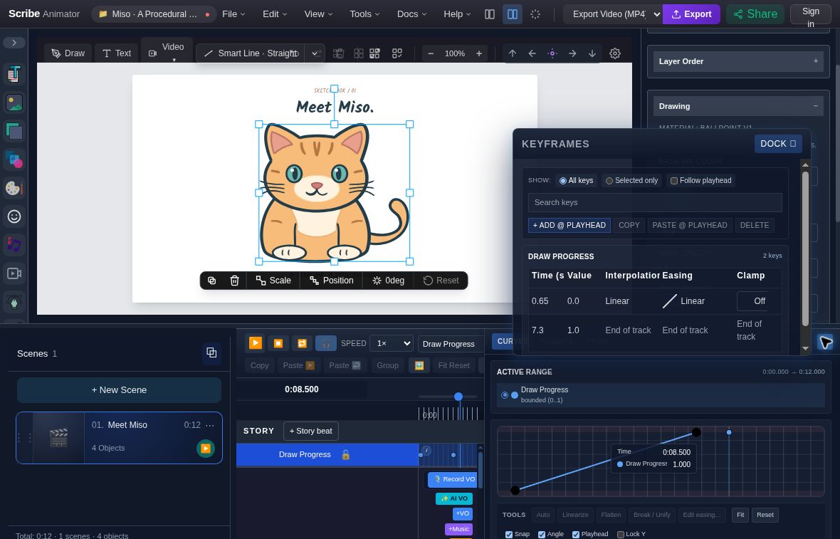Center selection using the purple center icon
The image size is (840, 539).
pyautogui.click(x=552, y=53)
